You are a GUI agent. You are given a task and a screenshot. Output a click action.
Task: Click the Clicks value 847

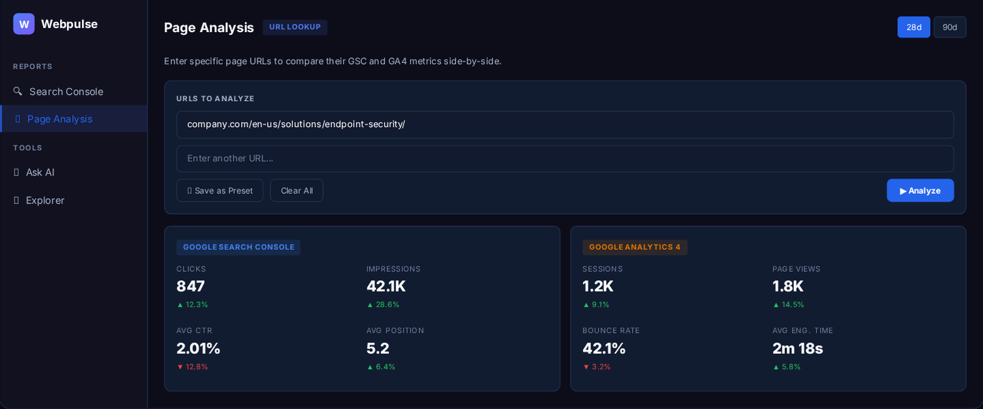pos(190,286)
